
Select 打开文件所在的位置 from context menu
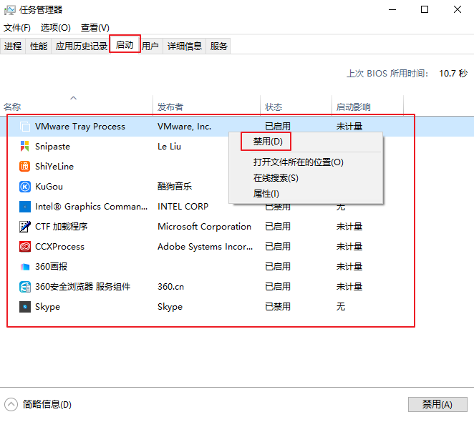[x=298, y=162]
